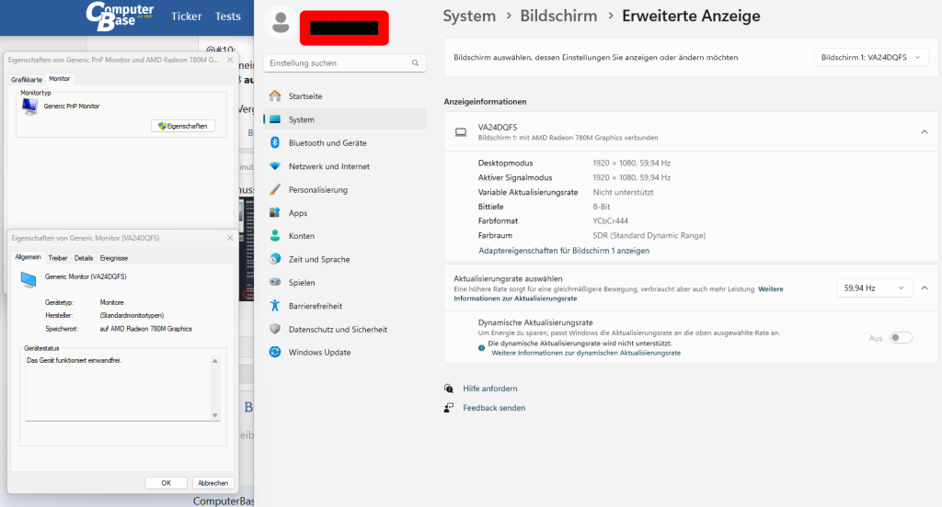This screenshot has height=507, width=942.
Task: Open the Ereignisse tab
Action: pos(113,258)
